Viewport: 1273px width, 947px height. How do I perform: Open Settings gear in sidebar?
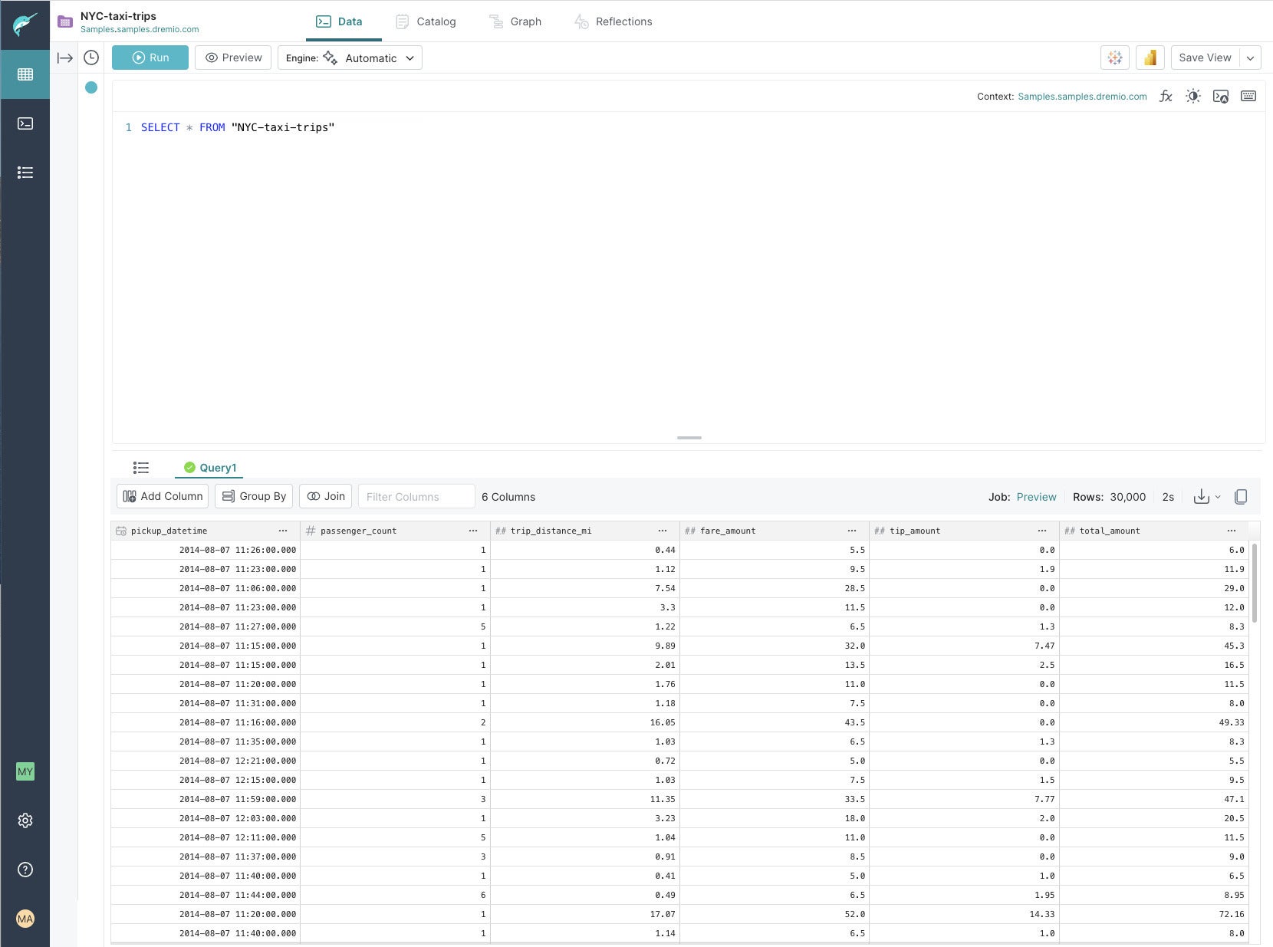[x=25, y=820]
